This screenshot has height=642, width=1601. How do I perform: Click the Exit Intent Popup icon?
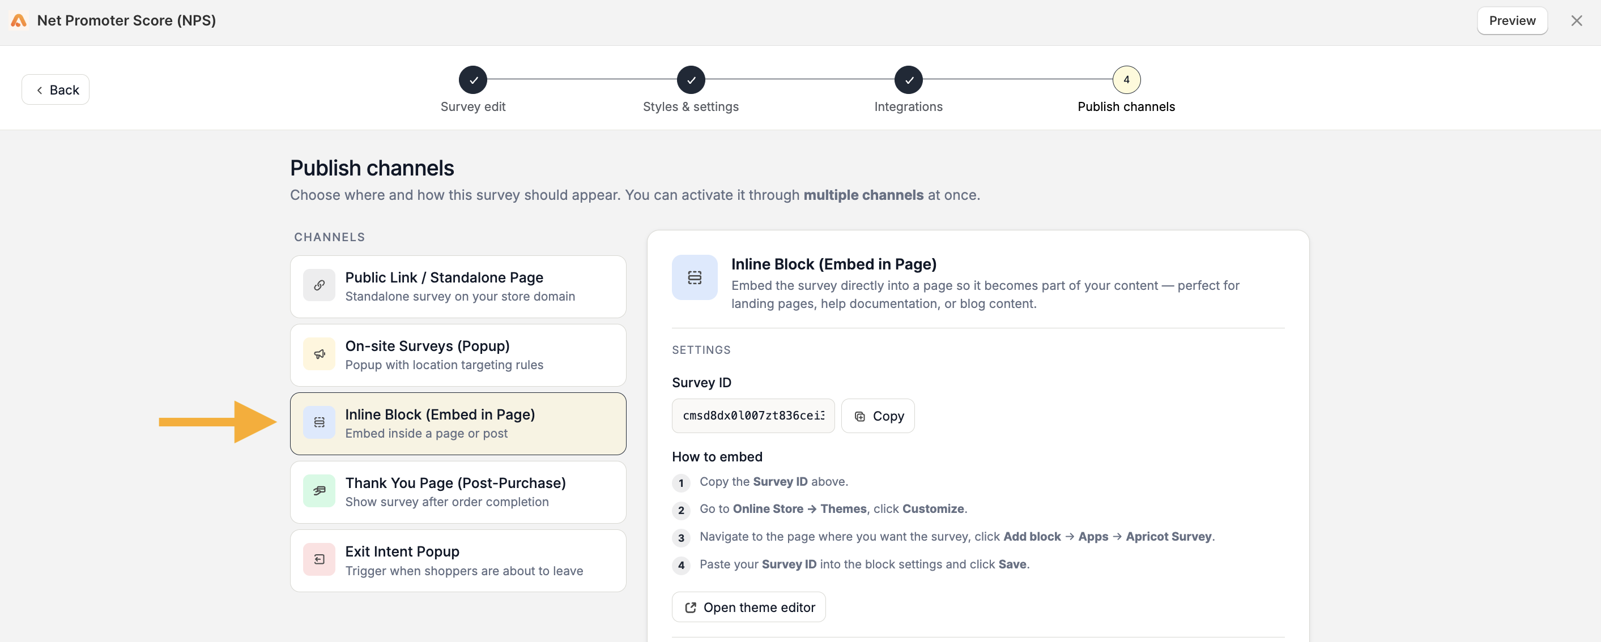click(319, 559)
